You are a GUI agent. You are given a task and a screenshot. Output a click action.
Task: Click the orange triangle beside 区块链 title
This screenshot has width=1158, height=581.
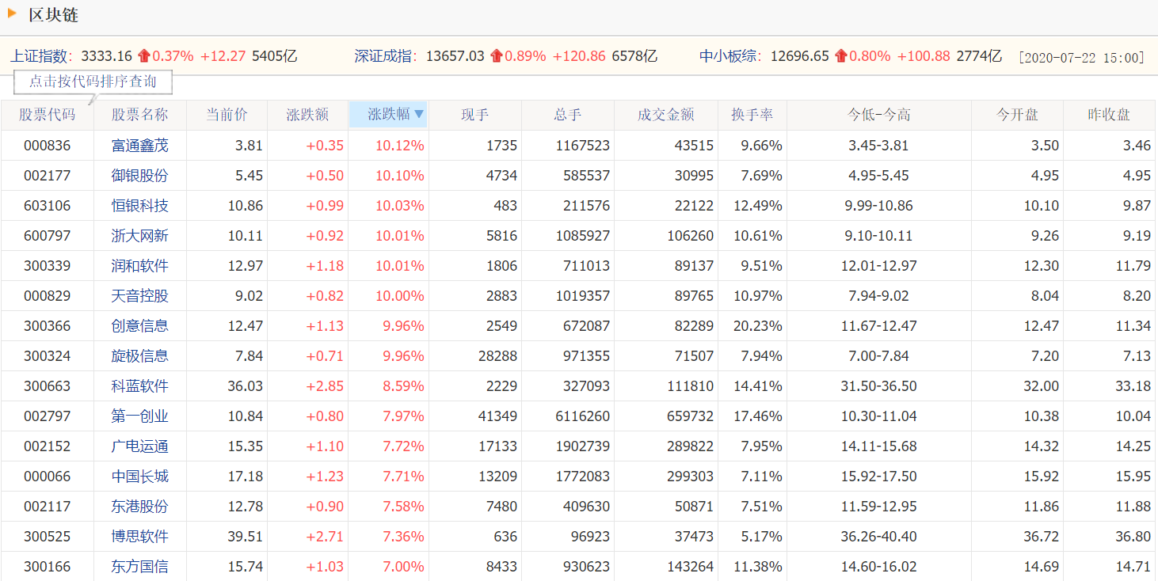click(x=12, y=13)
